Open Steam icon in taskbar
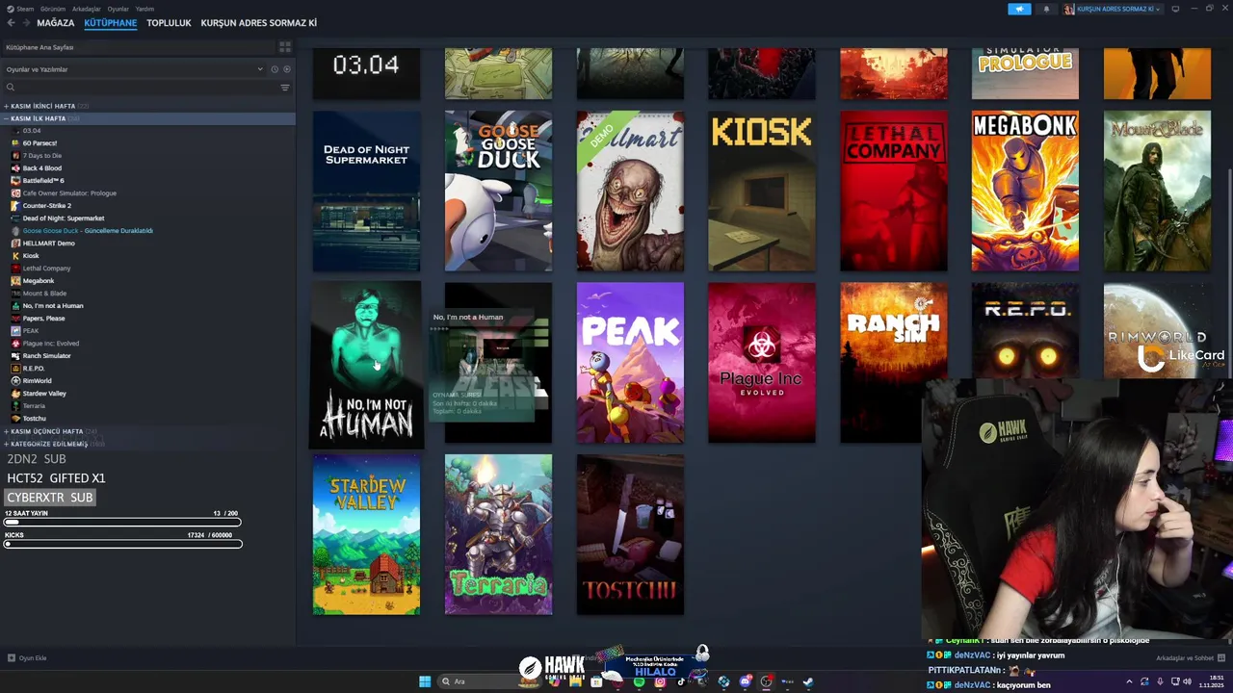 click(808, 681)
